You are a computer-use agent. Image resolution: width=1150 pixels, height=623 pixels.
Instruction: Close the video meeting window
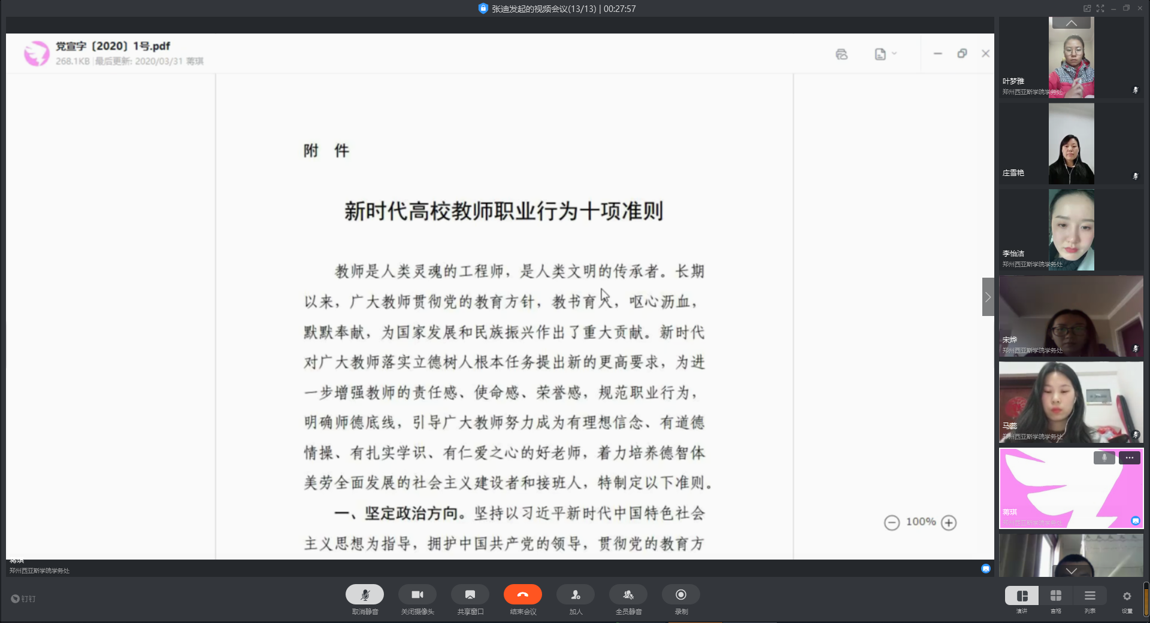coord(1140,8)
